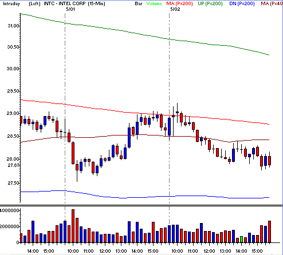This screenshot has height=255, width=283.
Task: Click the 28.00 price axis label
Action: 13,159
